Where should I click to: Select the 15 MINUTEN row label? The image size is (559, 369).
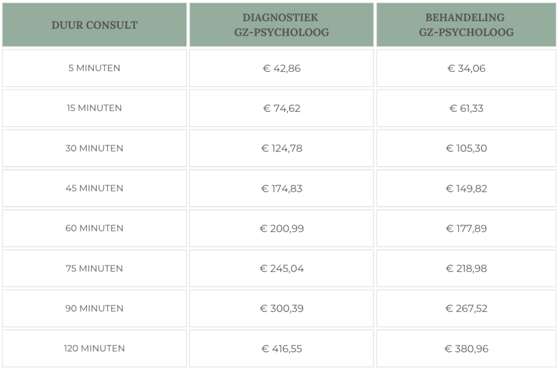(94, 108)
